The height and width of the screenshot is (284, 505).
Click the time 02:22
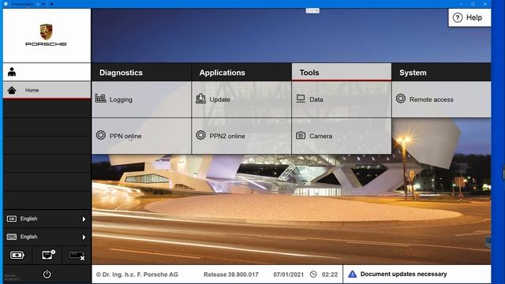click(x=330, y=275)
